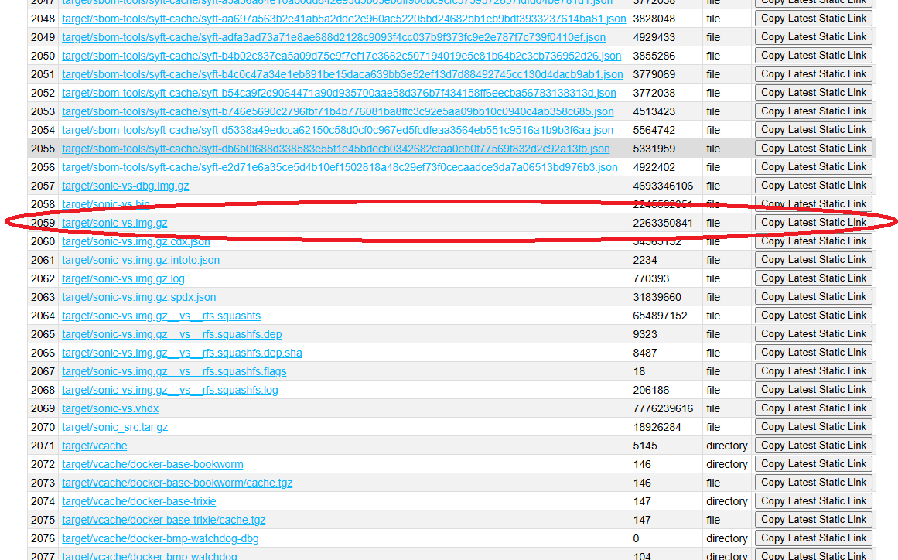Screen dimensions: 898x560
Task: Copy Latest Static Link for sonic-vs.vhdx
Action: pos(813,408)
